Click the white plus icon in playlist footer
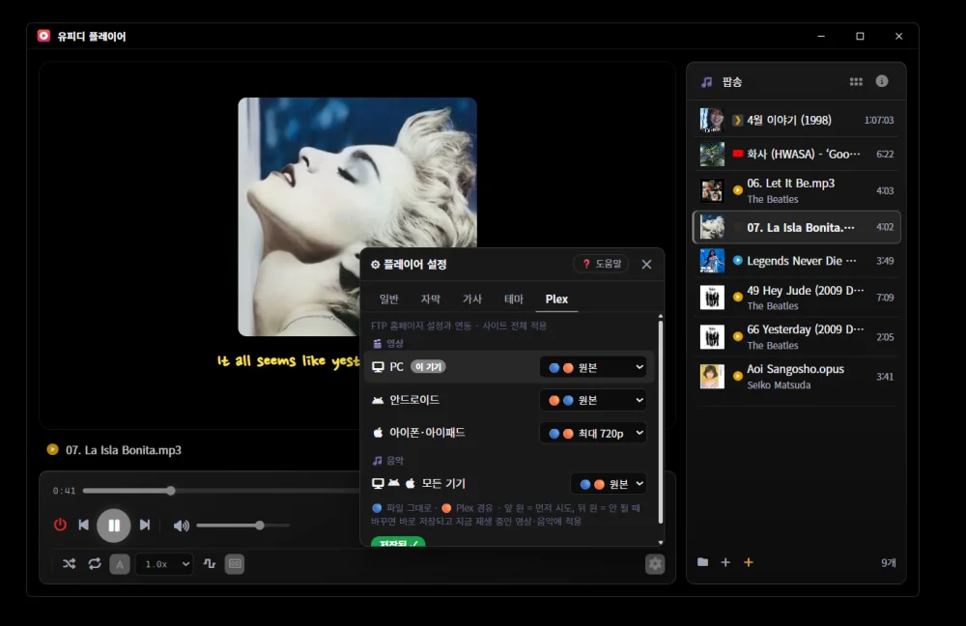 [725, 562]
